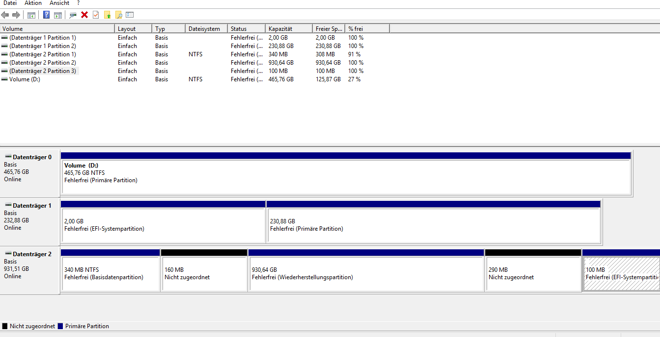Viewport: 660px width, 337px height.
Task: Open the Datei menu
Action: pyautogui.click(x=11, y=3)
